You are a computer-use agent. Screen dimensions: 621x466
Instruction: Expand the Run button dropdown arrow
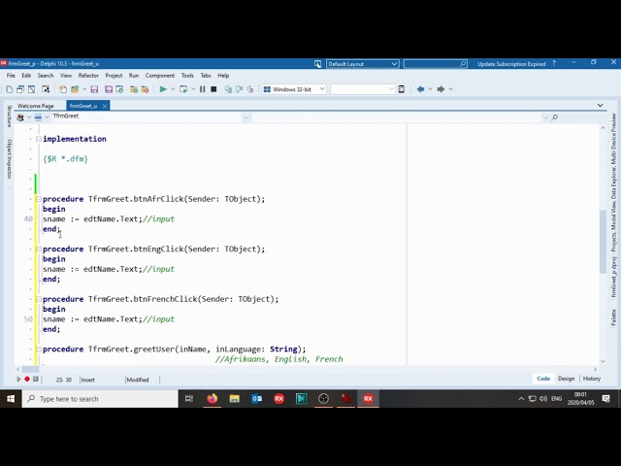pyautogui.click(x=173, y=89)
